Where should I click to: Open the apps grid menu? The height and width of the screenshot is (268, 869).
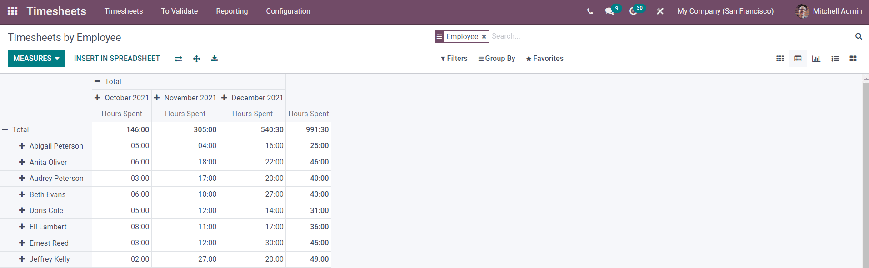tap(13, 11)
